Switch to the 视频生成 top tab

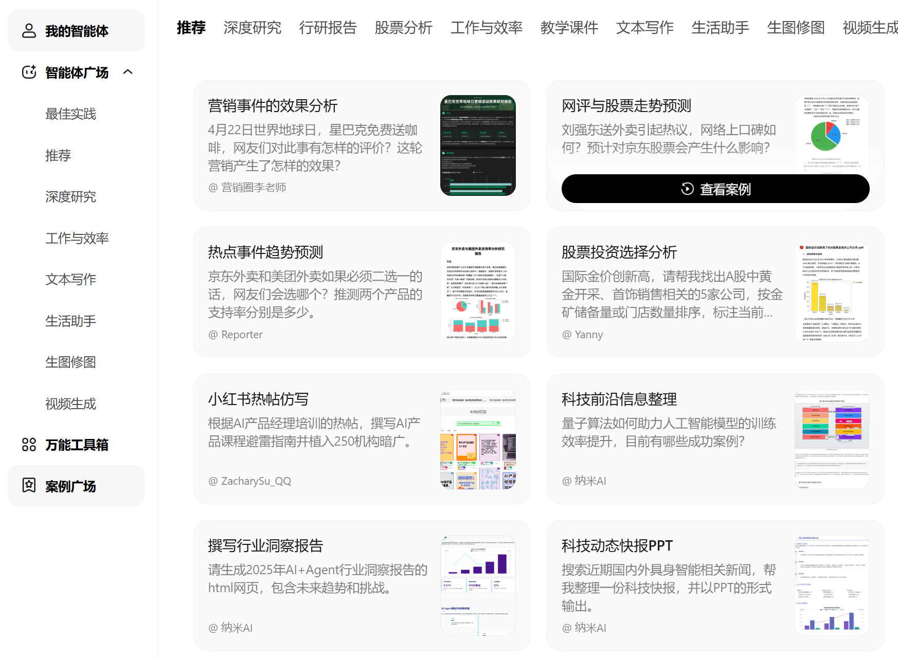pyautogui.click(x=870, y=27)
